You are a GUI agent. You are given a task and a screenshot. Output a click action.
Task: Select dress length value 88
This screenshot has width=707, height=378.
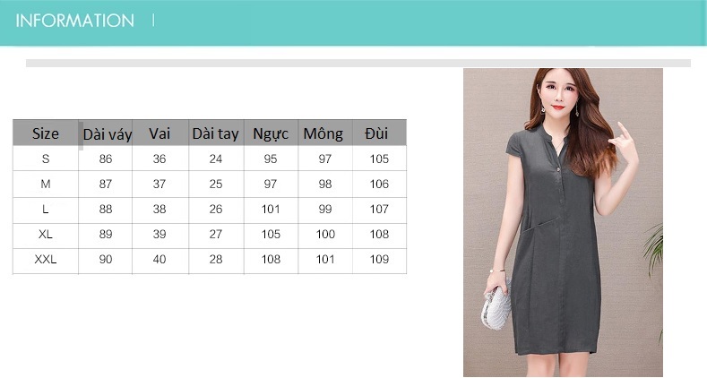[106, 209]
